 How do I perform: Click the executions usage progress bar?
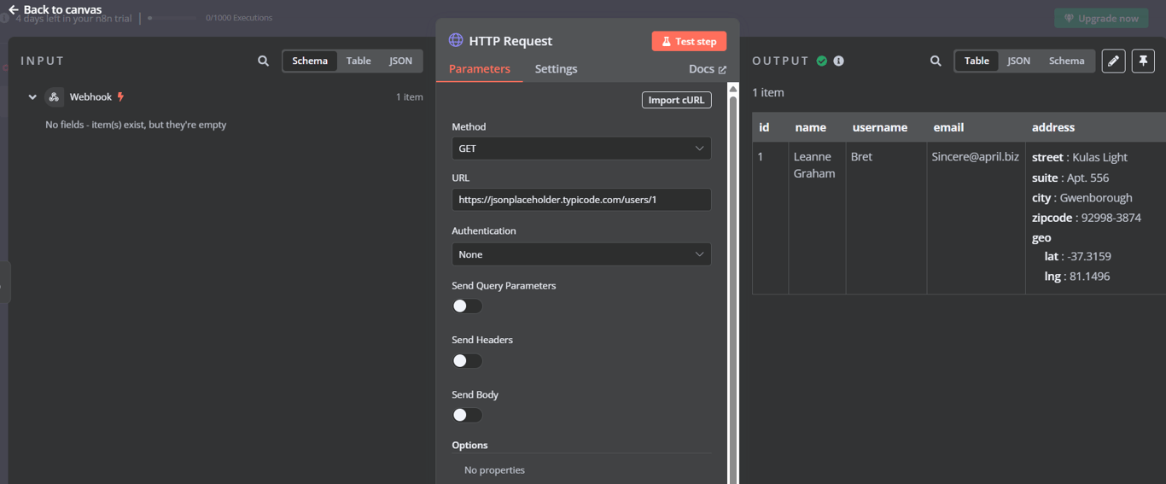click(x=176, y=18)
